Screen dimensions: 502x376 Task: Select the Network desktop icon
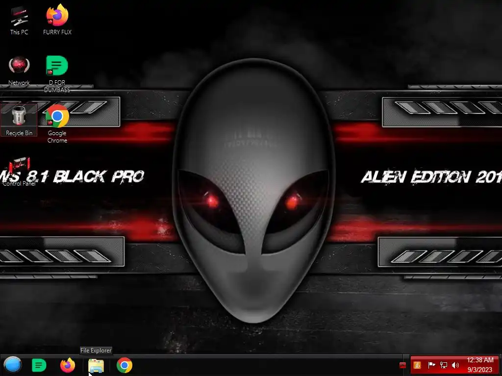coord(19,71)
